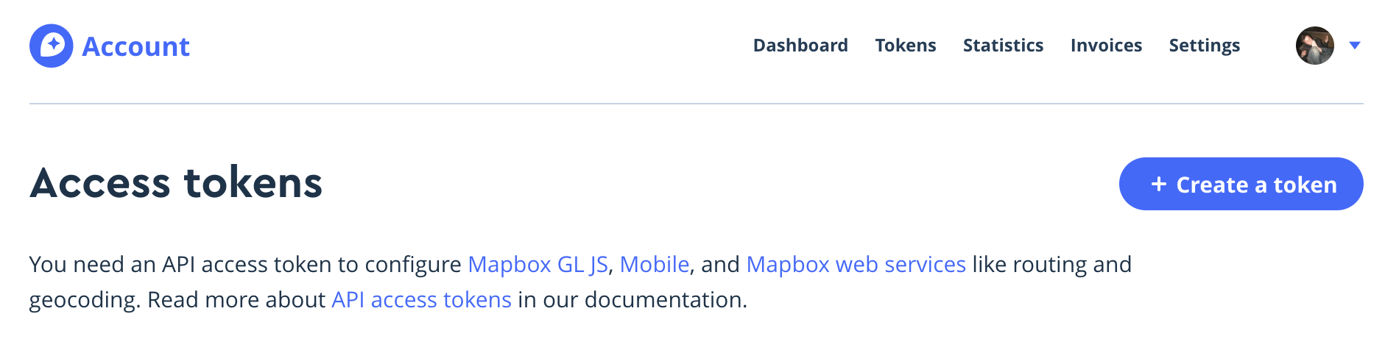Open the Mapbox web services link

point(856,264)
